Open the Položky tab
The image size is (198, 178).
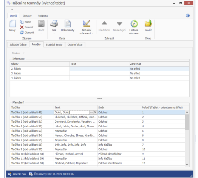click(x=36, y=44)
